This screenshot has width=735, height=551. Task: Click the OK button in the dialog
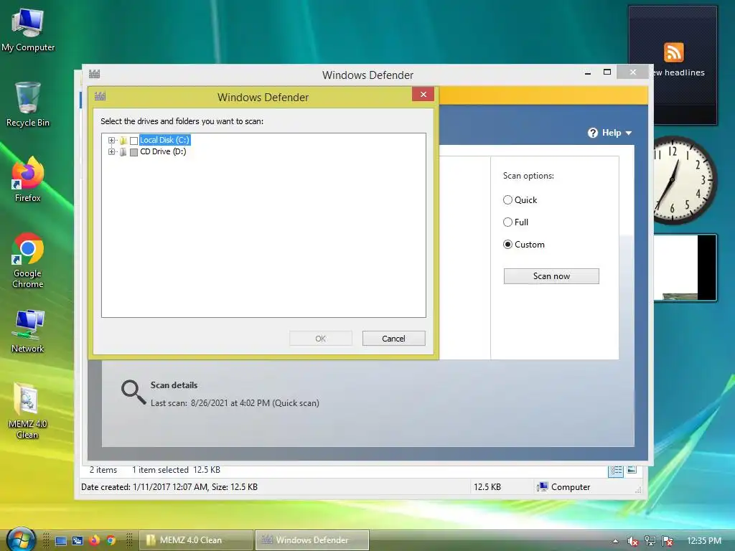(321, 339)
